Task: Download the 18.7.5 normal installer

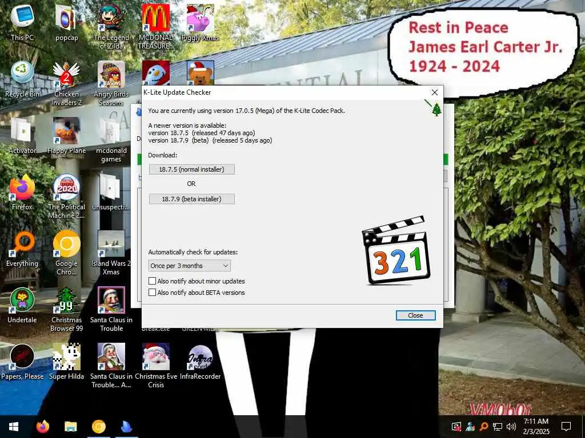Action: tap(192, 169)
